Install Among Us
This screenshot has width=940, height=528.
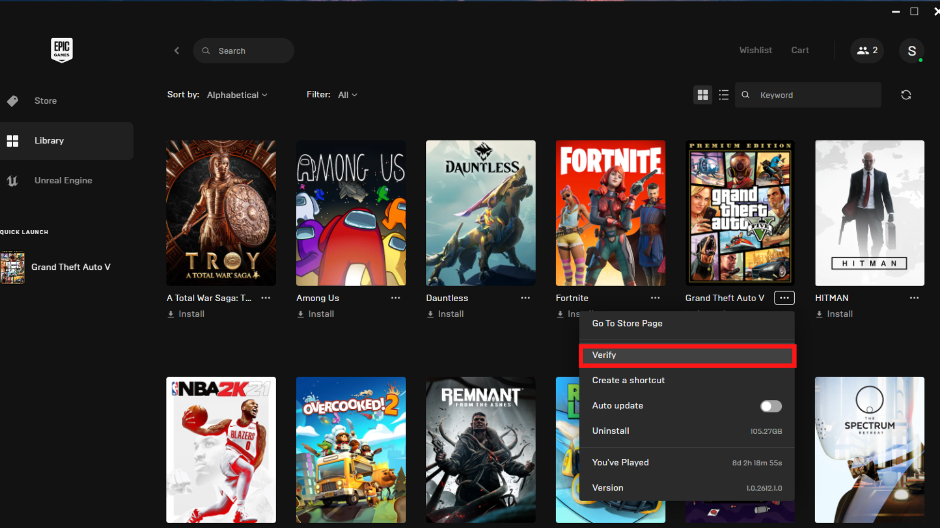click(316, 314)
